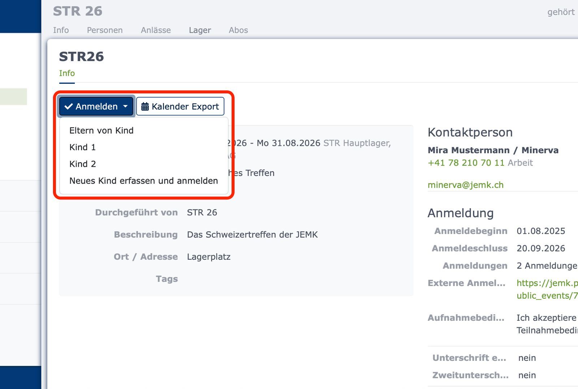Select 'Eltern von Kind' from the dropdown
578x389 pixels.
click(x=101, y=130)
